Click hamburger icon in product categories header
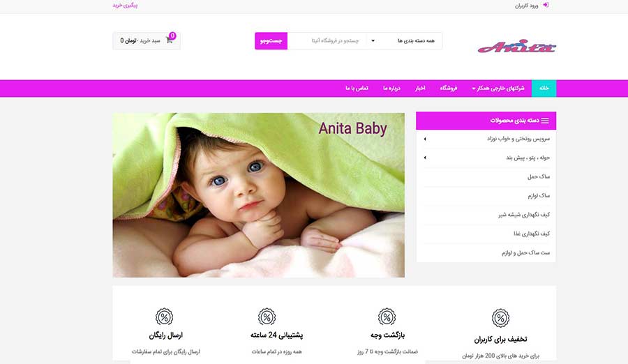Viewport: 628px width, 364px height. [x=545, y=121]
